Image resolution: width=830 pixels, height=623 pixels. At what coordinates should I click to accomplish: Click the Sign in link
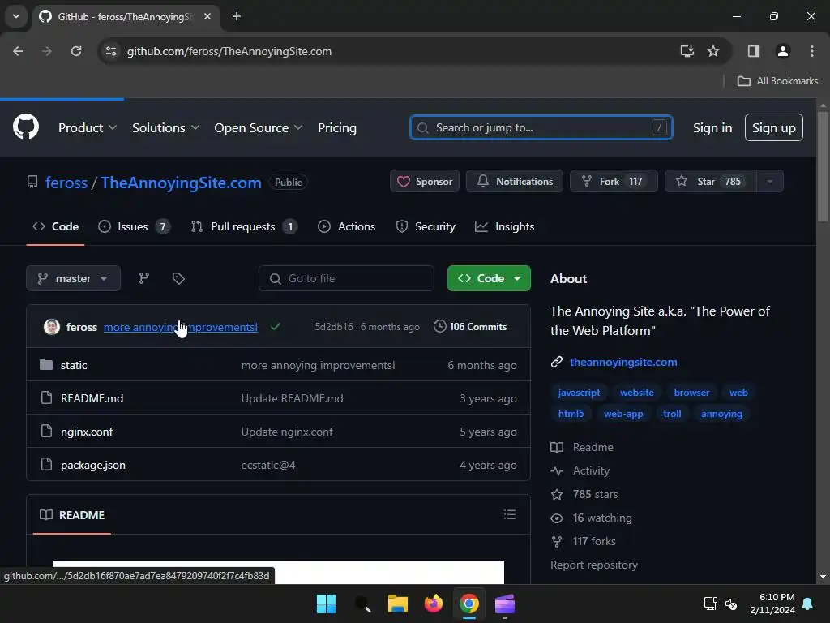coord(712,127)
